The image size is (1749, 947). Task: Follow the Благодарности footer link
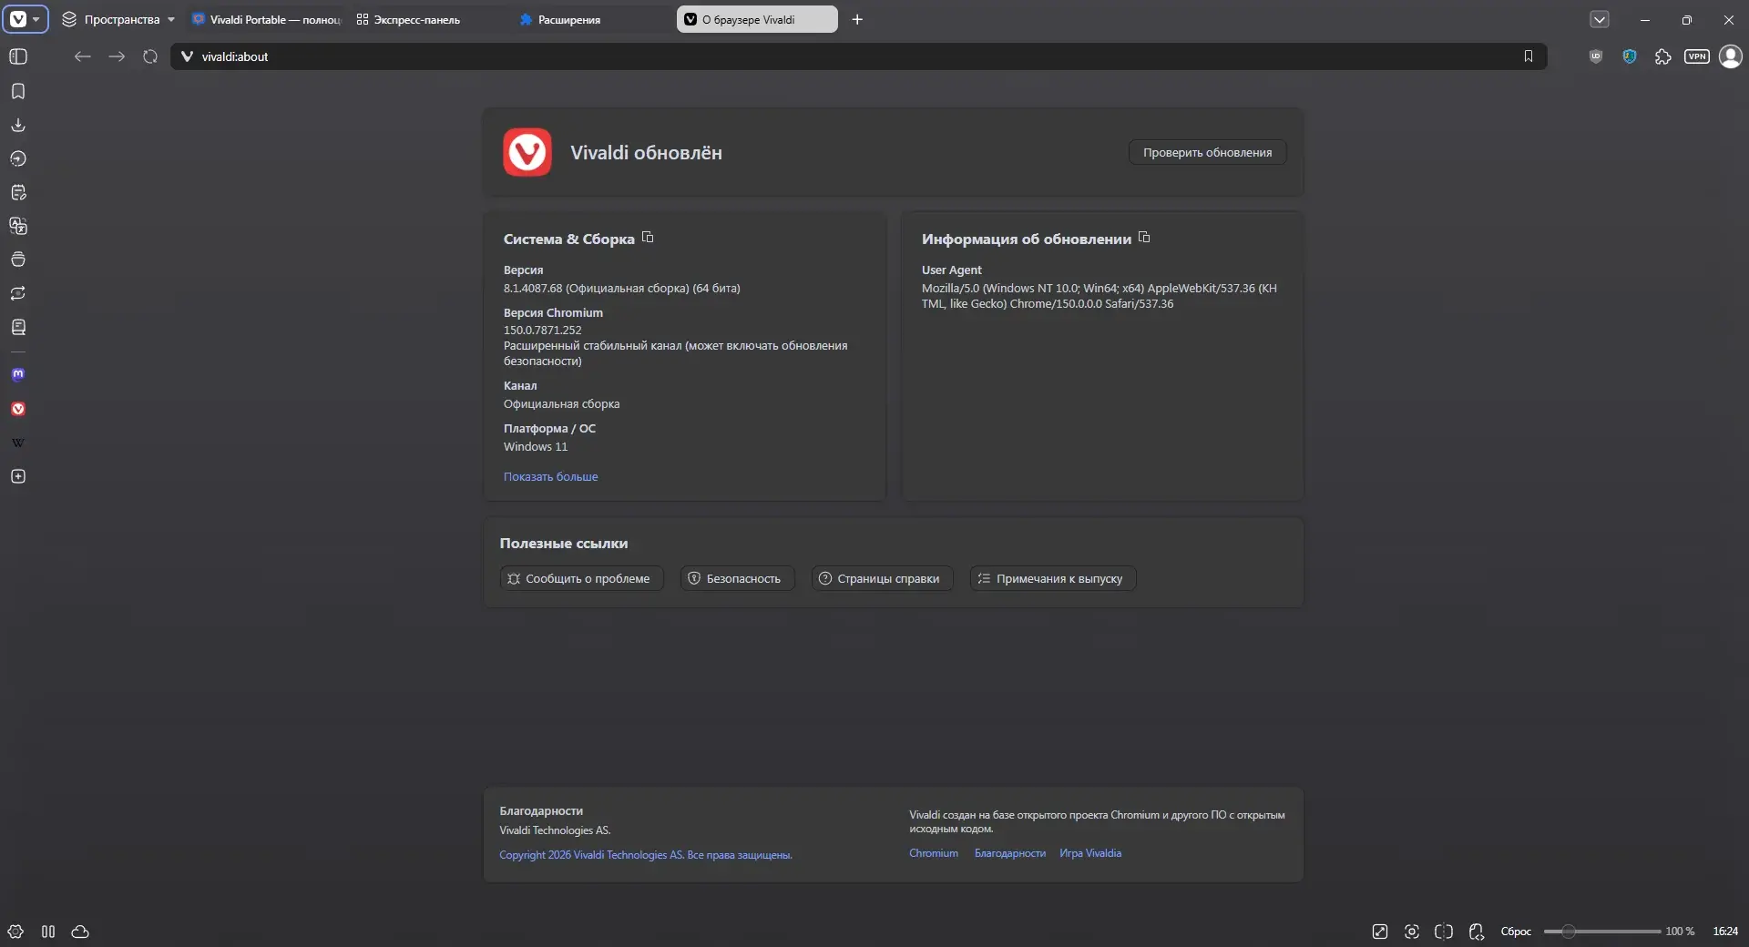[1010, 853]
